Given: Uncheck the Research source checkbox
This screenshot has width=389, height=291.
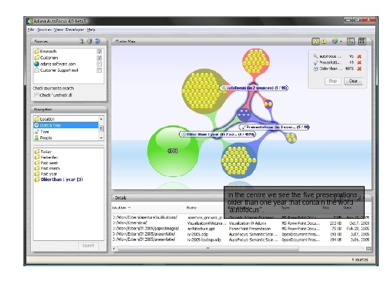Looking at the screenshot, I should coord(99,52).
